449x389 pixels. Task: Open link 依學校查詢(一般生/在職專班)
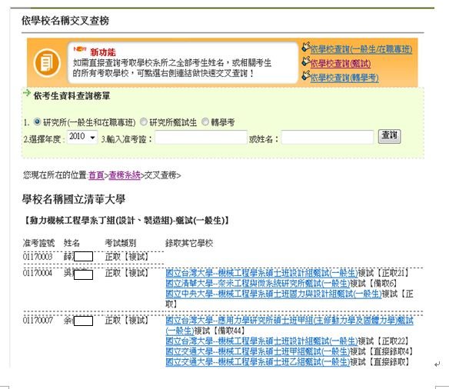coord(361,49)
